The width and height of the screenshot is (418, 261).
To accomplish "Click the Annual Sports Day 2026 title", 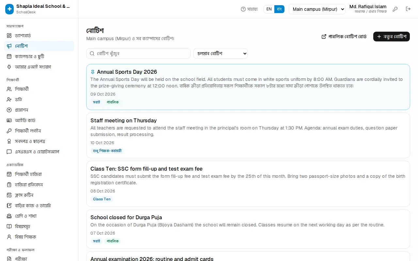I will click(x=127, y=72).
